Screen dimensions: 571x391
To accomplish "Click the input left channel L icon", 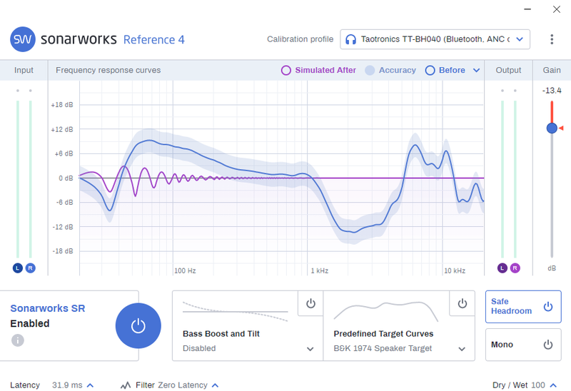I will tap(17, 268).
